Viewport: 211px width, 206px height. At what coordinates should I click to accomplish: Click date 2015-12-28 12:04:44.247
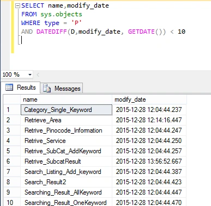pyautogui.click(x=149, y=130)
